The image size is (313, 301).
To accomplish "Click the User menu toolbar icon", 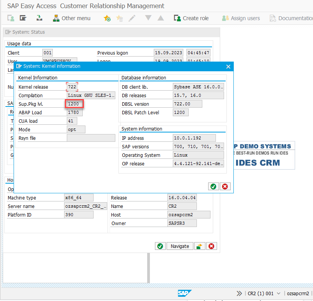I will pyautogui.click(x=11, y=18).
